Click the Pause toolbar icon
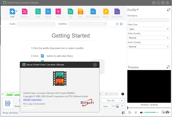This screenshot has height=117, width=172. pyautogui.click(x=48, y=11)
